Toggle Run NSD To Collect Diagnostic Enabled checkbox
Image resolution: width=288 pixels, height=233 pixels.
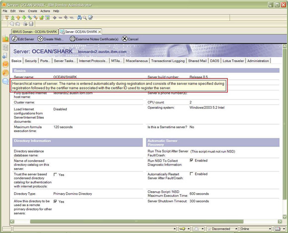191,160
